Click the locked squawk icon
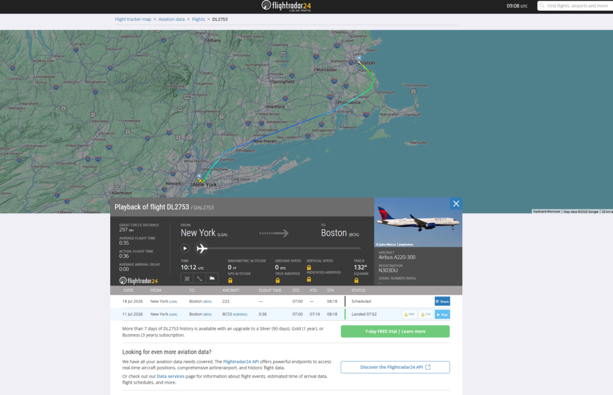The height and width of the screenshot is (395, 613). click(356, 280)
